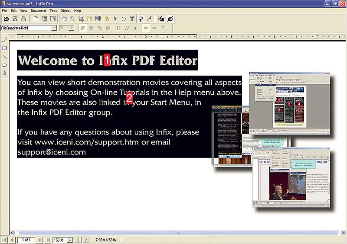
Task: Open the FrizQuadrata-Bold font dropdown
Action: (54, 28)
